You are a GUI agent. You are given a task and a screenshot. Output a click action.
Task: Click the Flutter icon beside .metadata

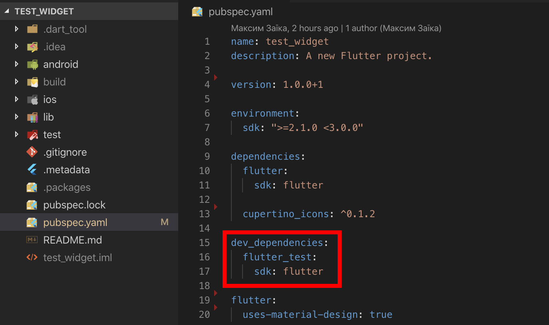[32, 170]
